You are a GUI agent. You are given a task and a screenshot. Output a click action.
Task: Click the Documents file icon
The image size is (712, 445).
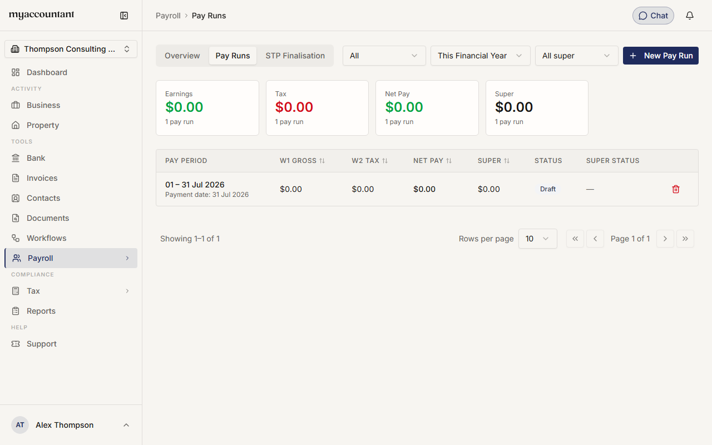click(x=16, y=218)
